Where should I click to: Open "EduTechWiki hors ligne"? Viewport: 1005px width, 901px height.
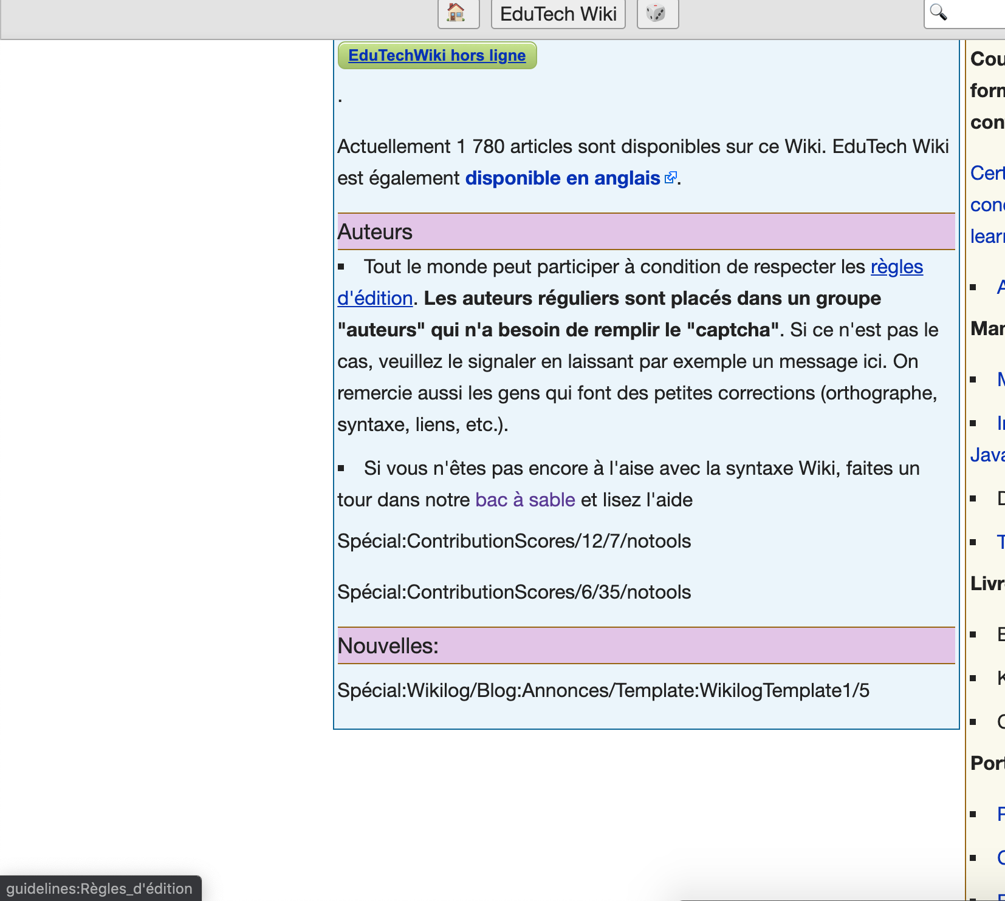(x=437, y=55)
